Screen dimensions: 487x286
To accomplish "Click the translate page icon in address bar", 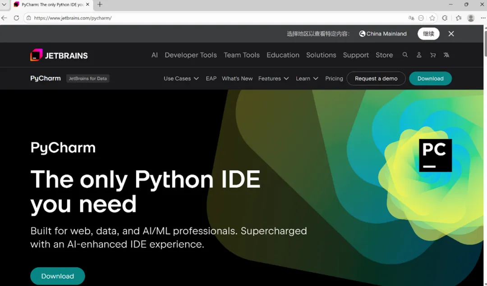I will coord(411,18).
